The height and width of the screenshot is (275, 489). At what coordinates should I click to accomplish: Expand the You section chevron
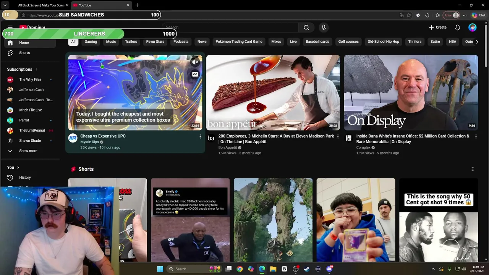(18, 167)
